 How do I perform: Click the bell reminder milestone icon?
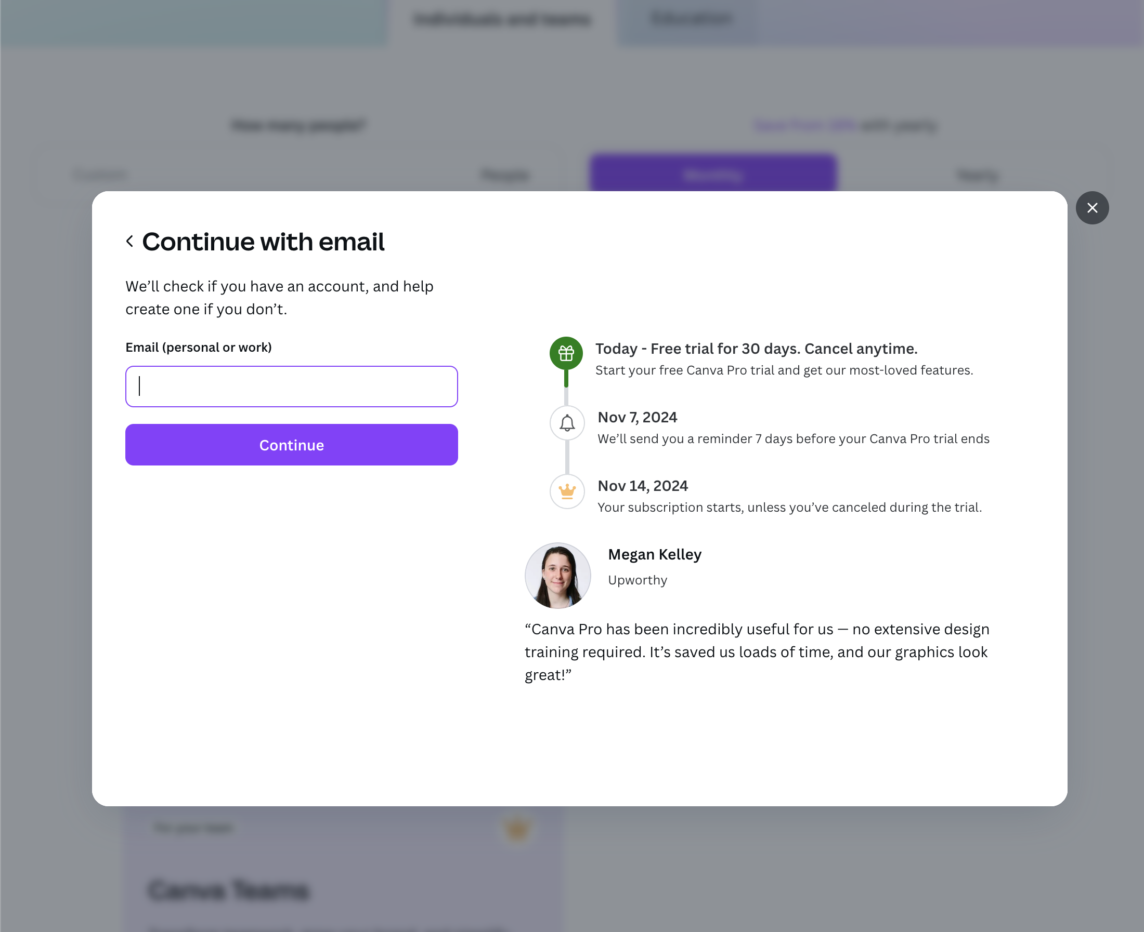click(x=566, y=422)
